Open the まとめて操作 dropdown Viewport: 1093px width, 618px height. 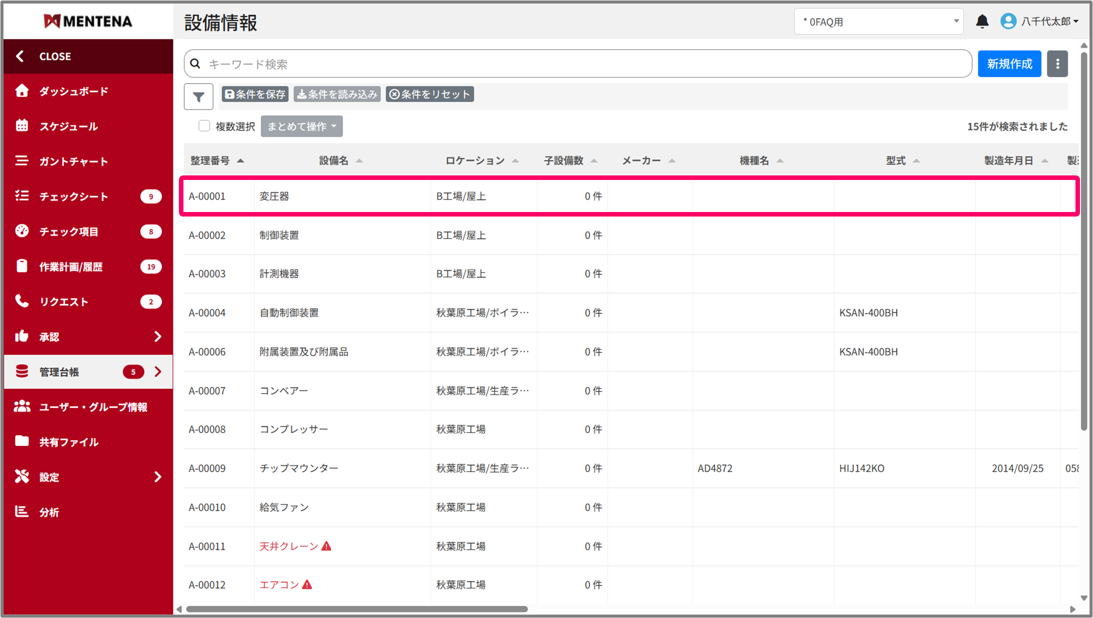pos(301,126)
